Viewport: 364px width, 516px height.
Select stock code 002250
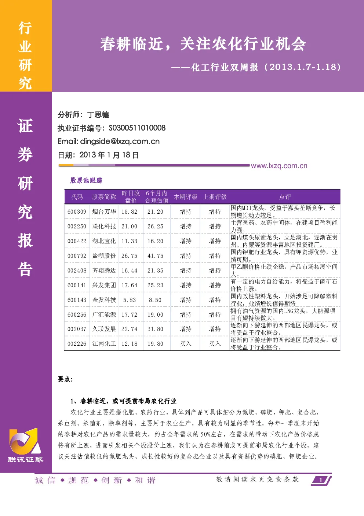point(77,227)
